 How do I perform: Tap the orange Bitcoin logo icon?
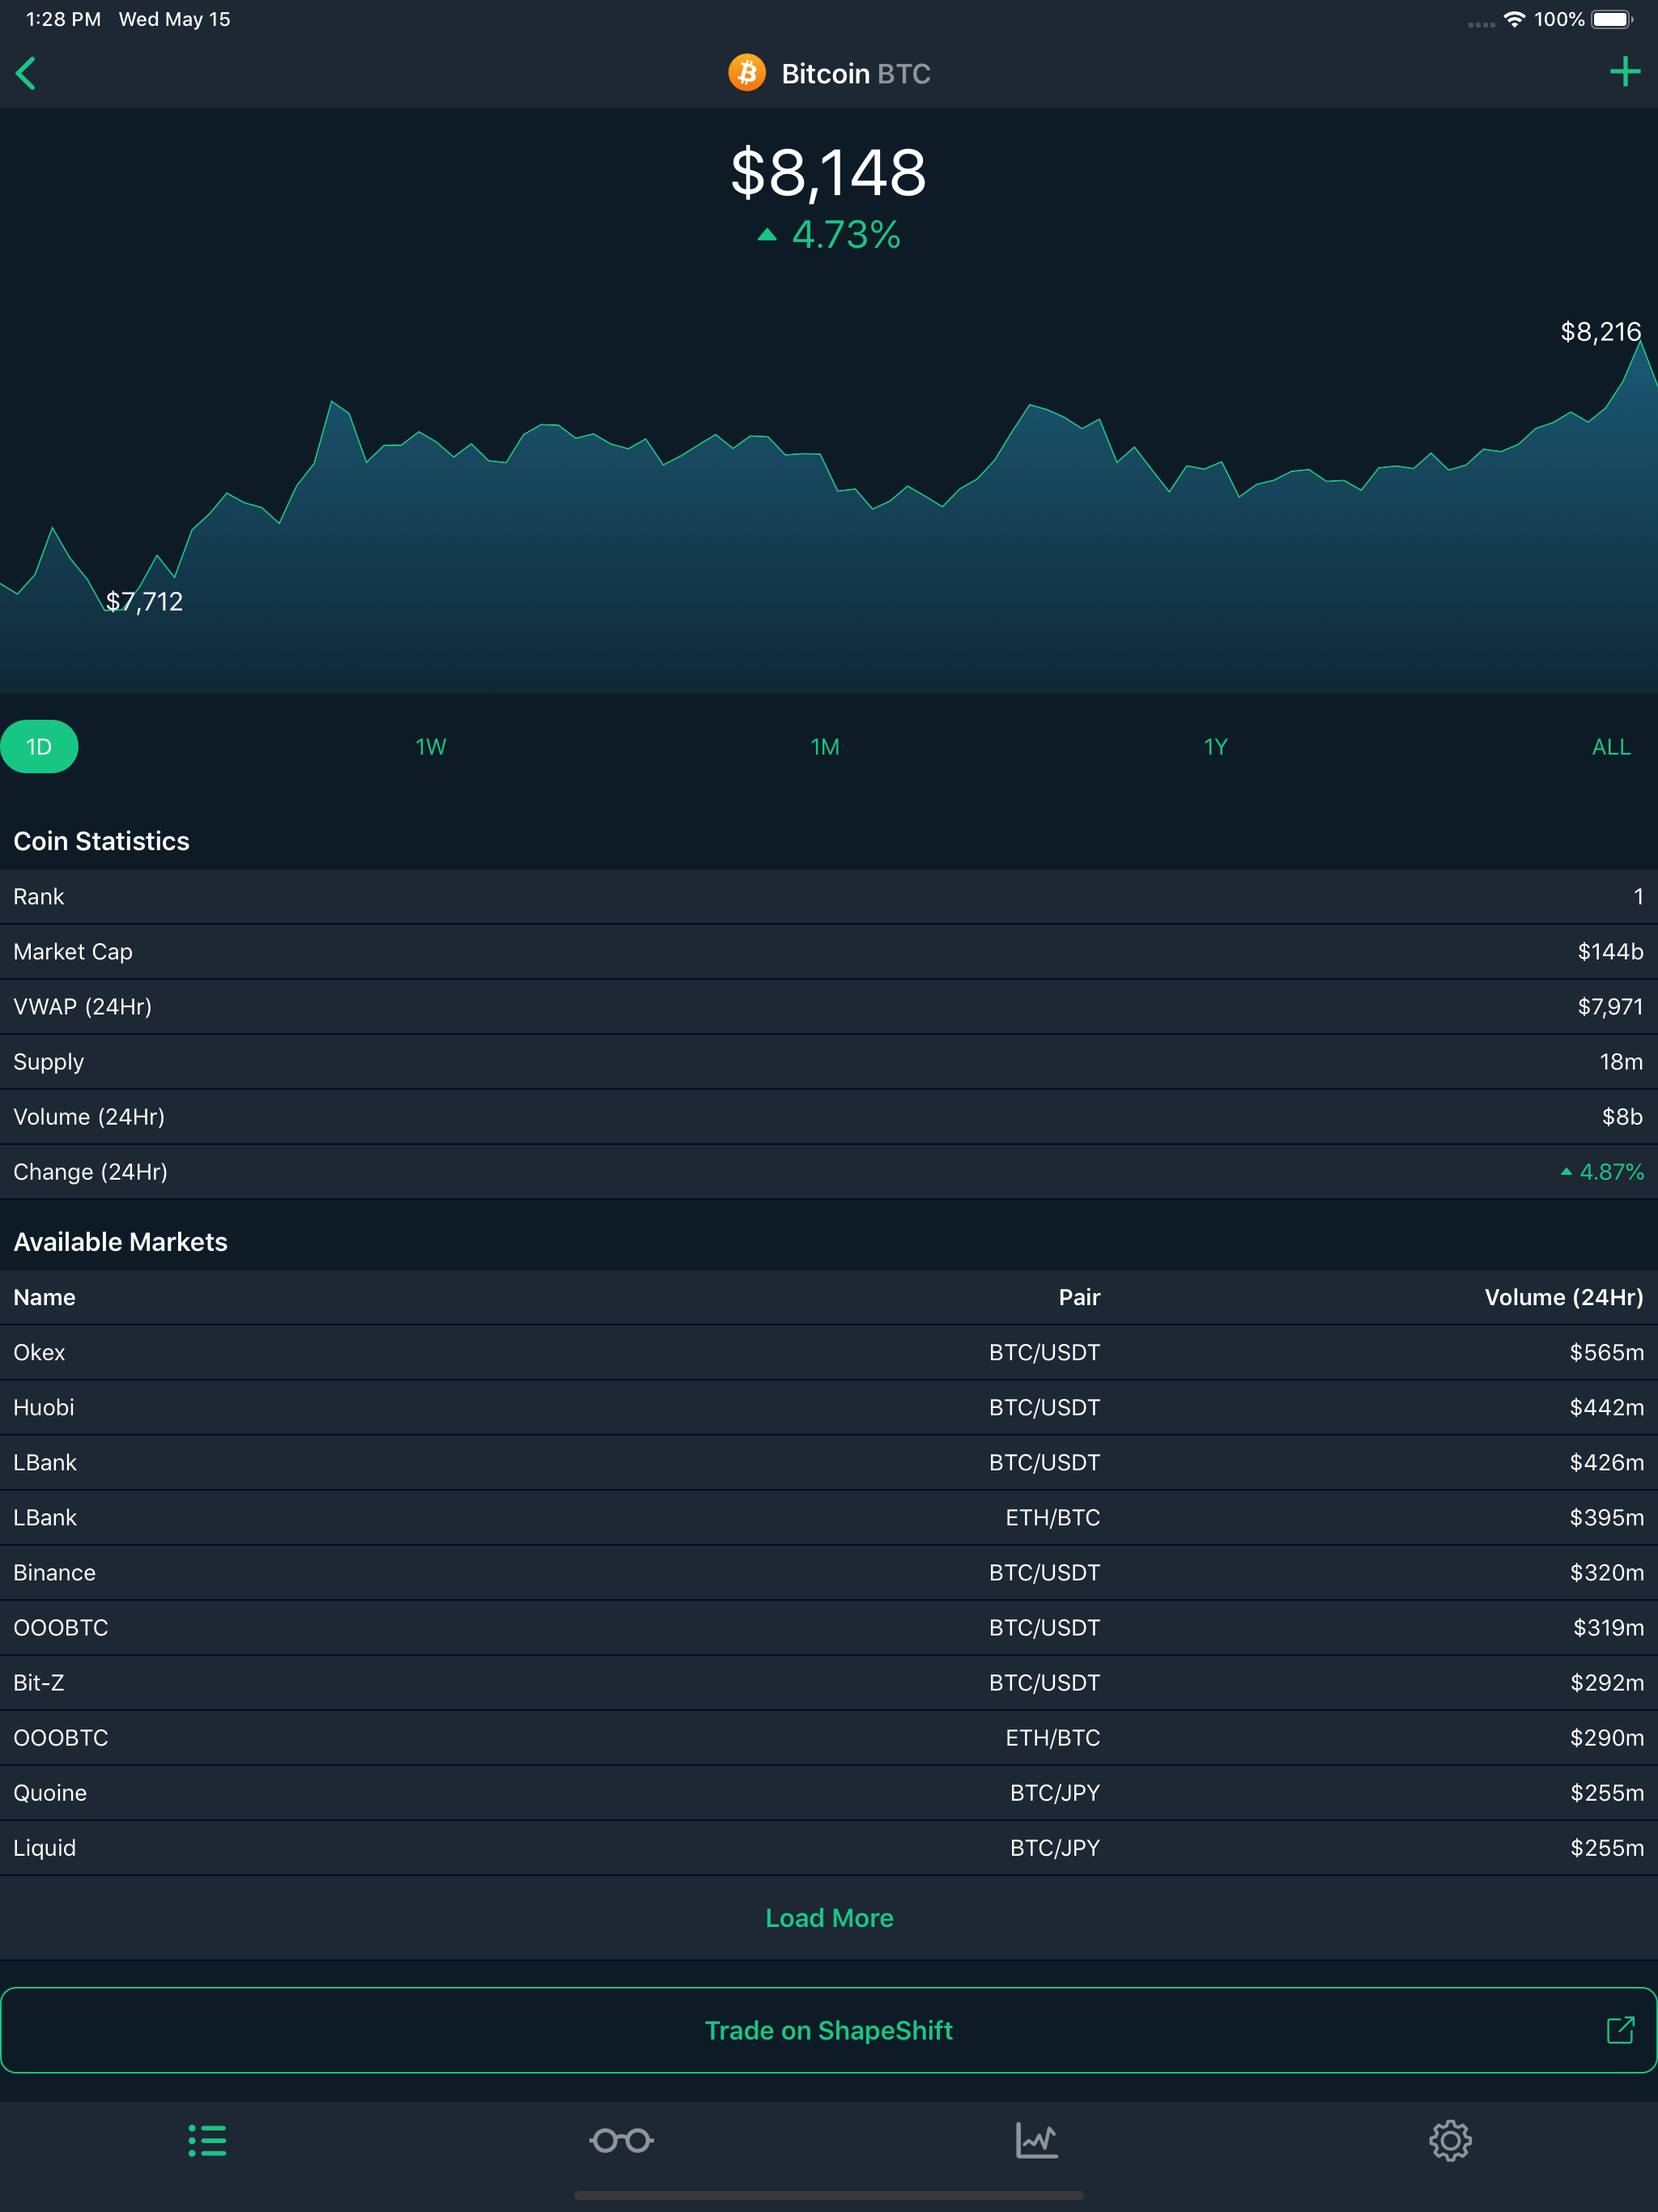747,73
